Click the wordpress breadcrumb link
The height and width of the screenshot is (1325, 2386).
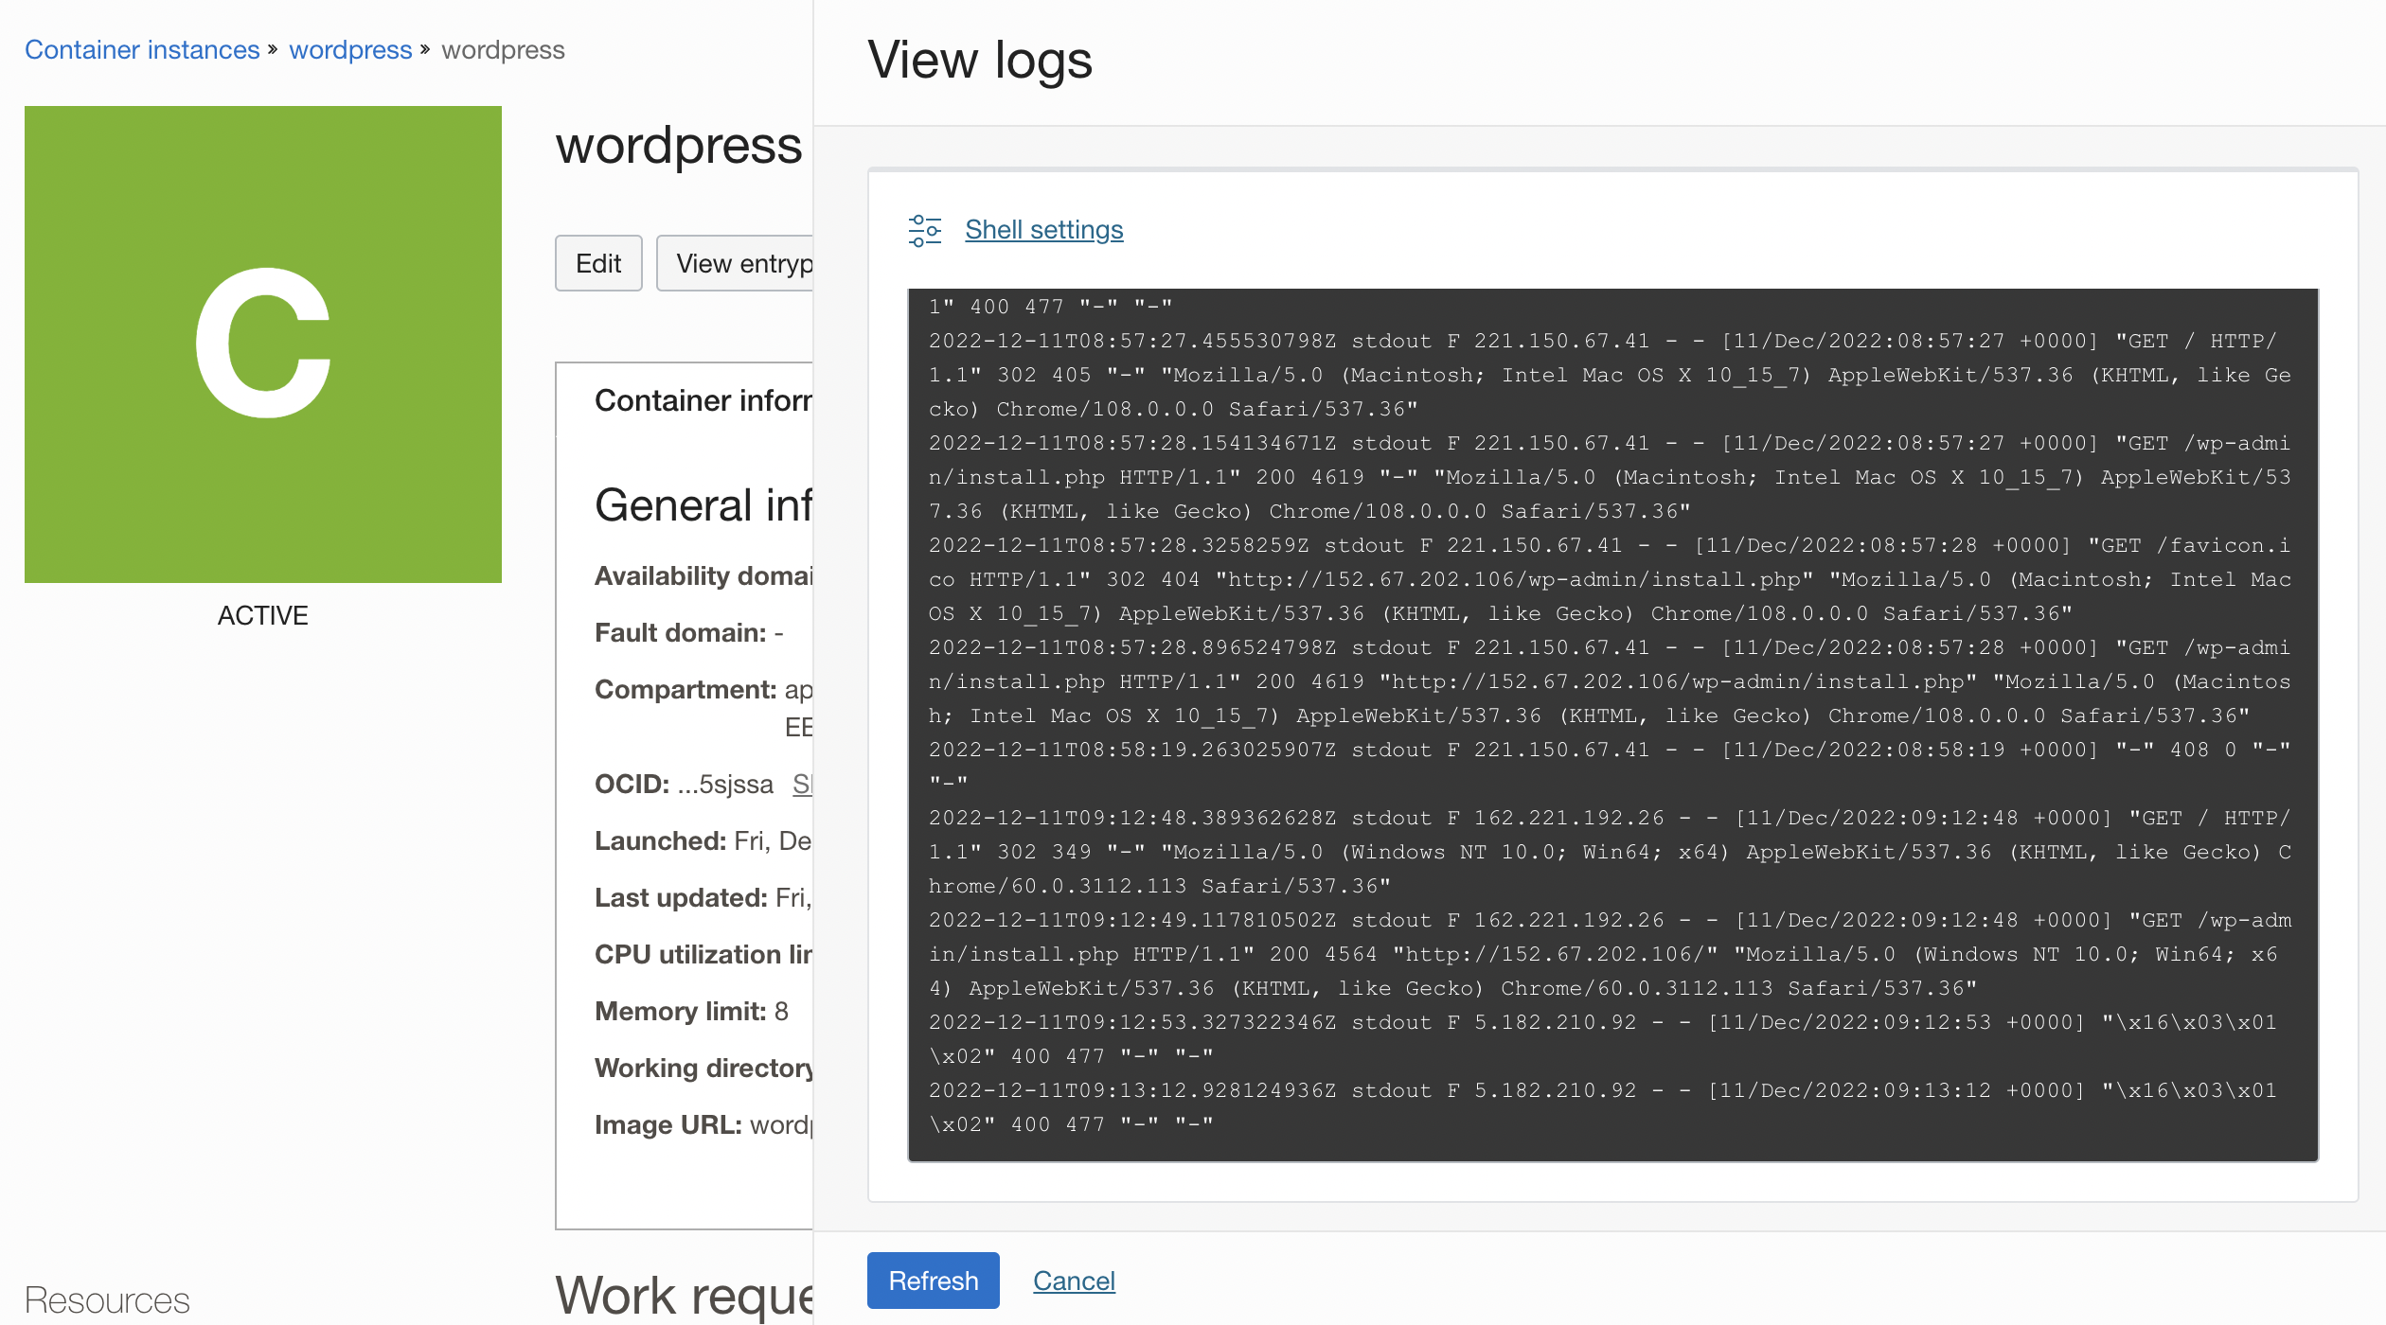(349, 49)
